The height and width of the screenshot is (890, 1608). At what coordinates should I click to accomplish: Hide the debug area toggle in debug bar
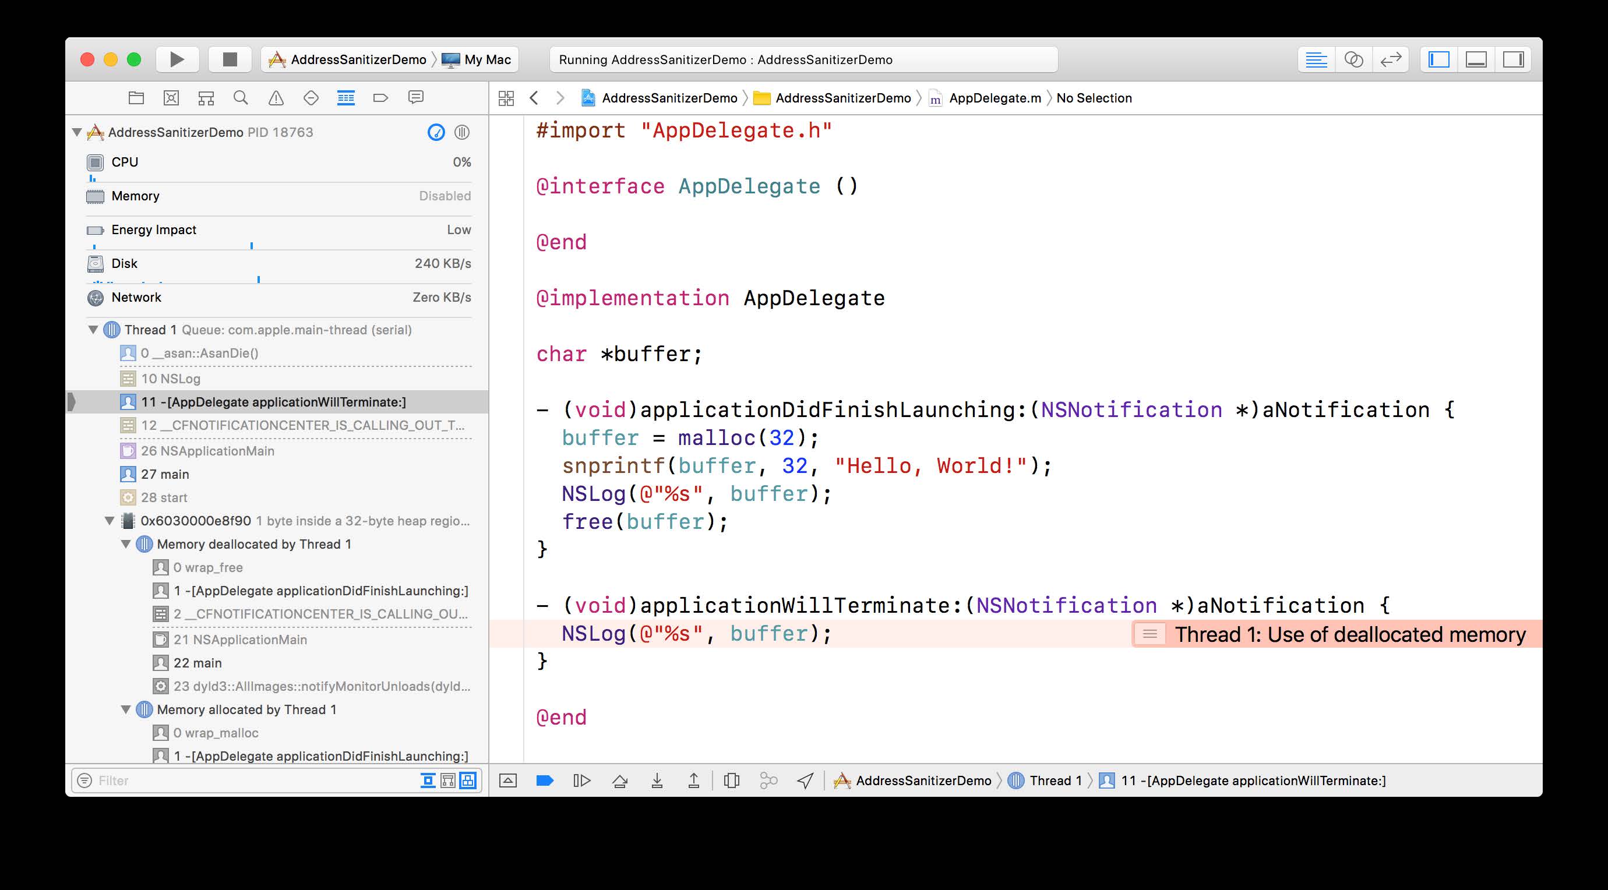coord(508,780)
